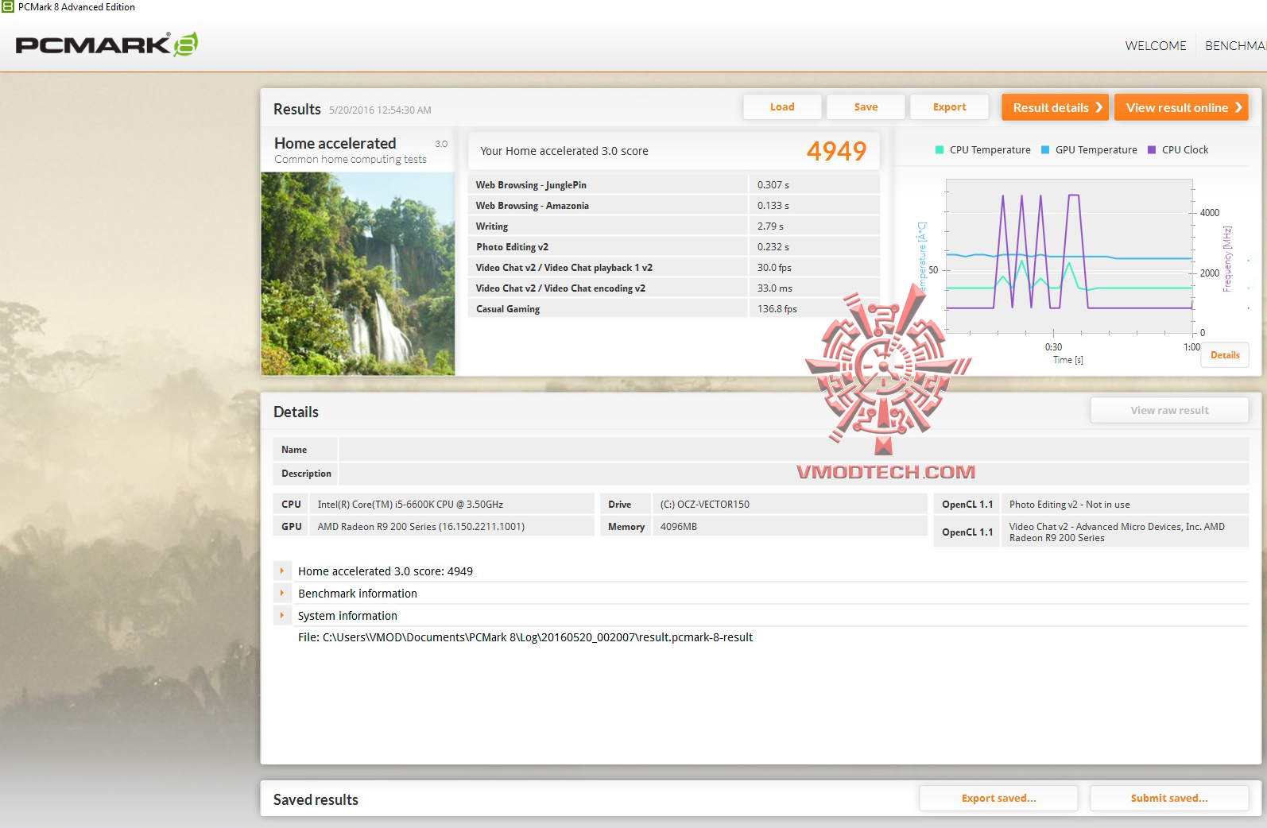
Task: View result online
Action: 1181,107
